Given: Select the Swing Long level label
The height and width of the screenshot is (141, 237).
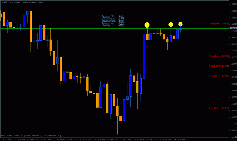Looking at the screenshot, I should (x=219, y=56).
